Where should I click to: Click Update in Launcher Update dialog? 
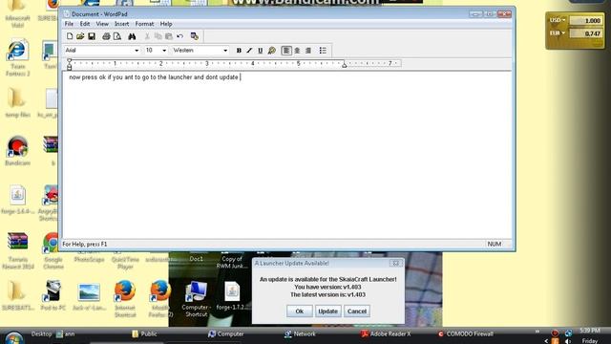click(x=327, y=312)
